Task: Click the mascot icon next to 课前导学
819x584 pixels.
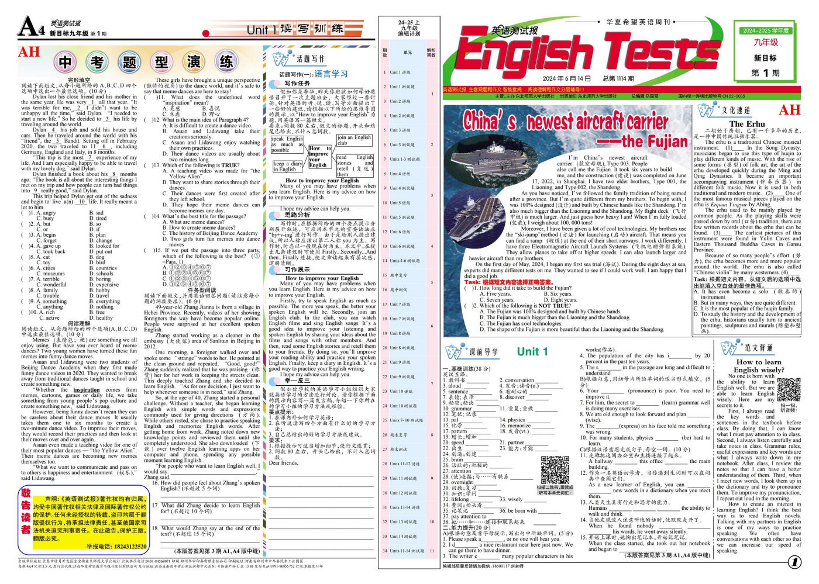Action: point(455,351)
